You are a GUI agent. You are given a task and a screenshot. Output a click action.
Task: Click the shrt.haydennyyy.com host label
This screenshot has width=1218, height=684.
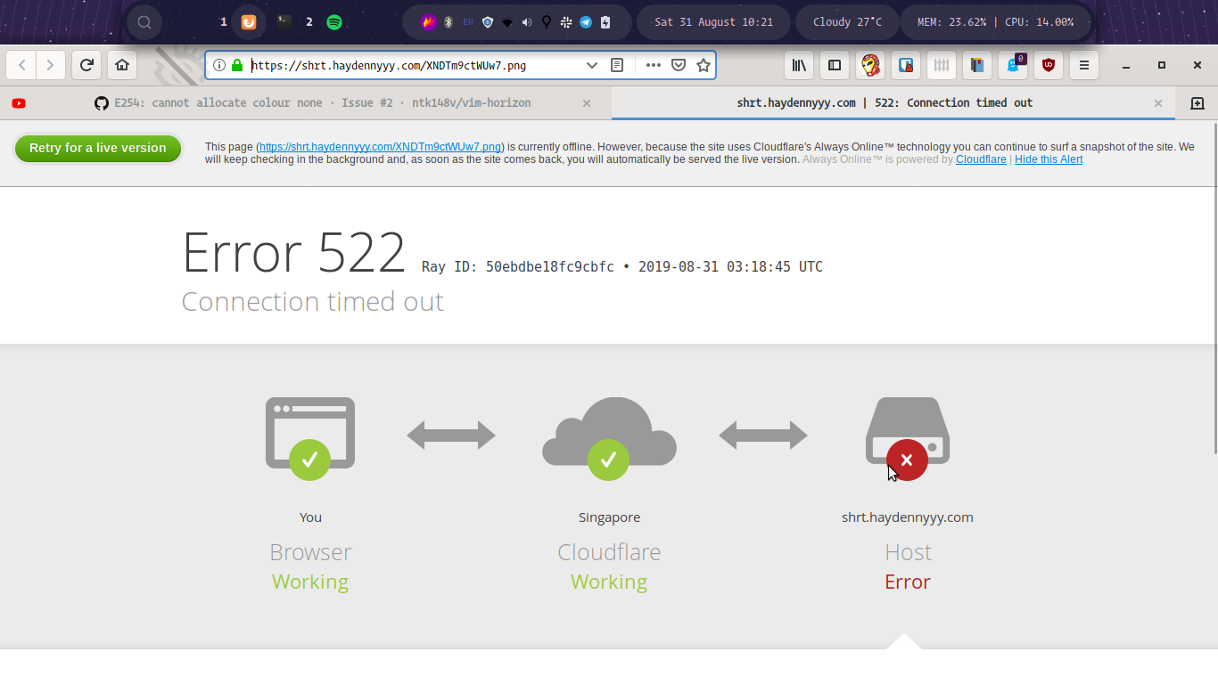pos(908,517)
